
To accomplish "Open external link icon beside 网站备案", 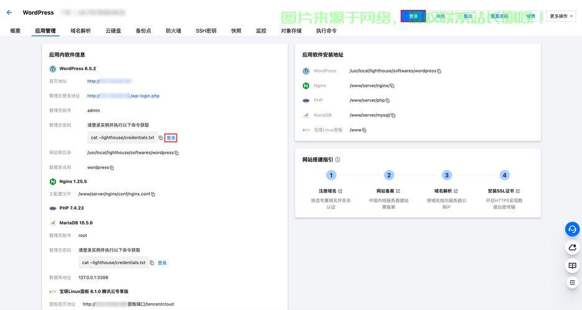I will (398, 191).
